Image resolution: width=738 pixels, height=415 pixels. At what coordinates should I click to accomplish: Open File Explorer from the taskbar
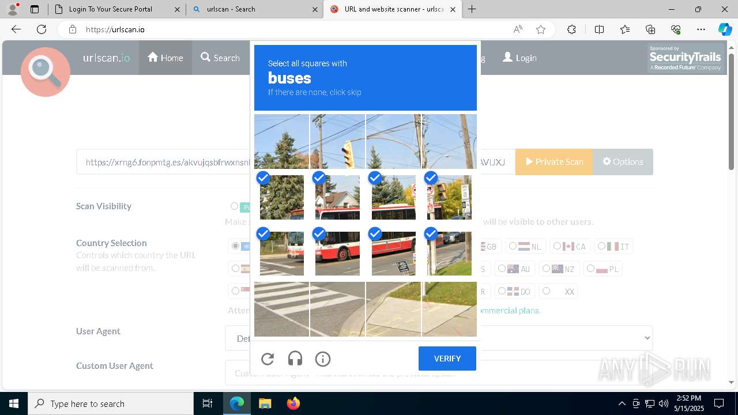pyautogui.click(x=265, y=403)
